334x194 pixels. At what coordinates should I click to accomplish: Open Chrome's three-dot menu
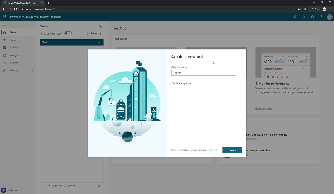(330, 9)
